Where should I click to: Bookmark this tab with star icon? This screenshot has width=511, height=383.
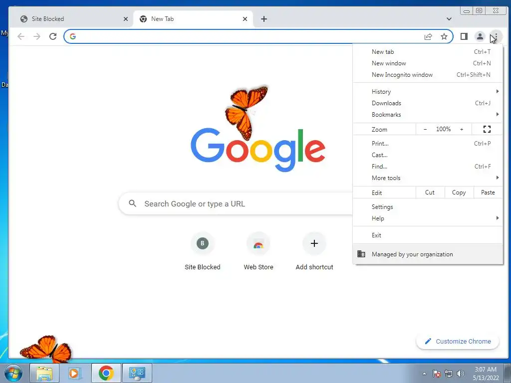(x=444, y=36)
